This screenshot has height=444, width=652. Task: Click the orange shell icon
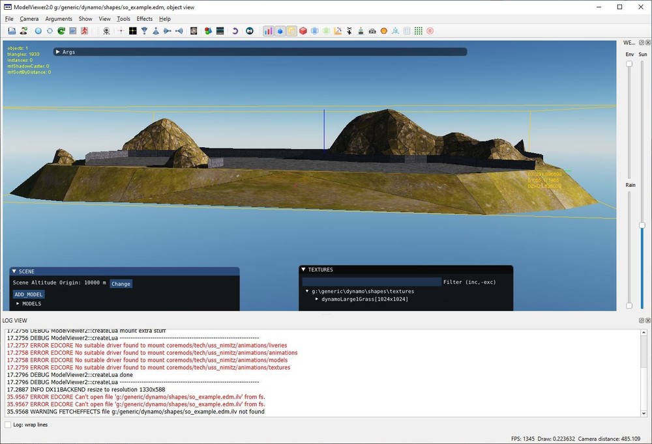[383, 31]
